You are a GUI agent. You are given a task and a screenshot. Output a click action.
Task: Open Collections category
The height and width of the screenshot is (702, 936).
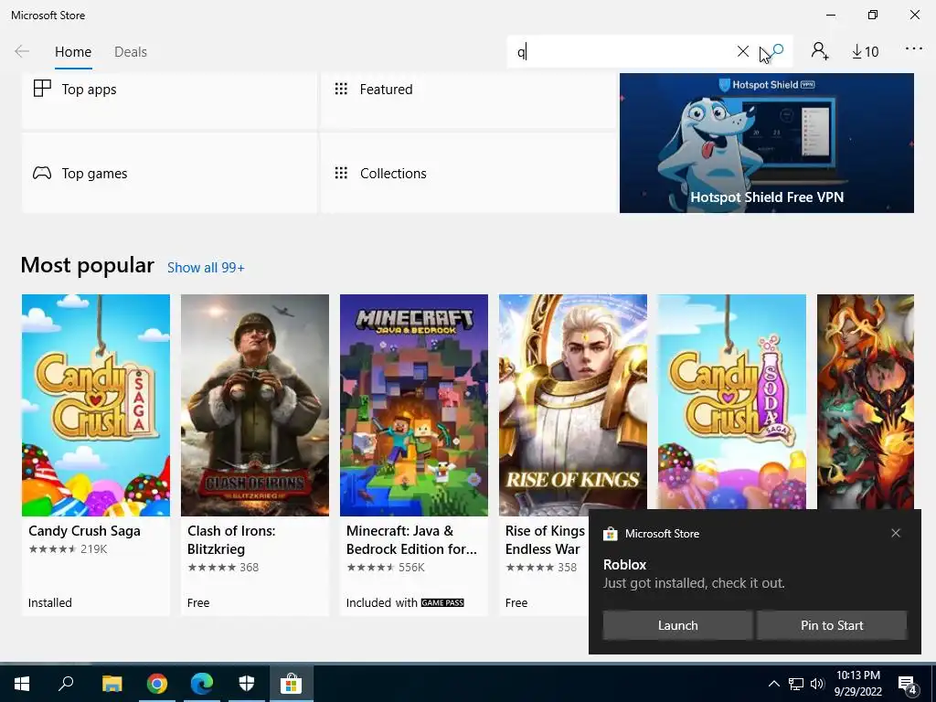pyautogui.click(x=468, y=173)
